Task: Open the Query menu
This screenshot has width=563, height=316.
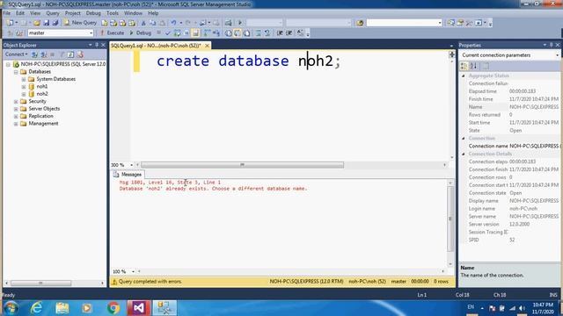Action: 53,13
